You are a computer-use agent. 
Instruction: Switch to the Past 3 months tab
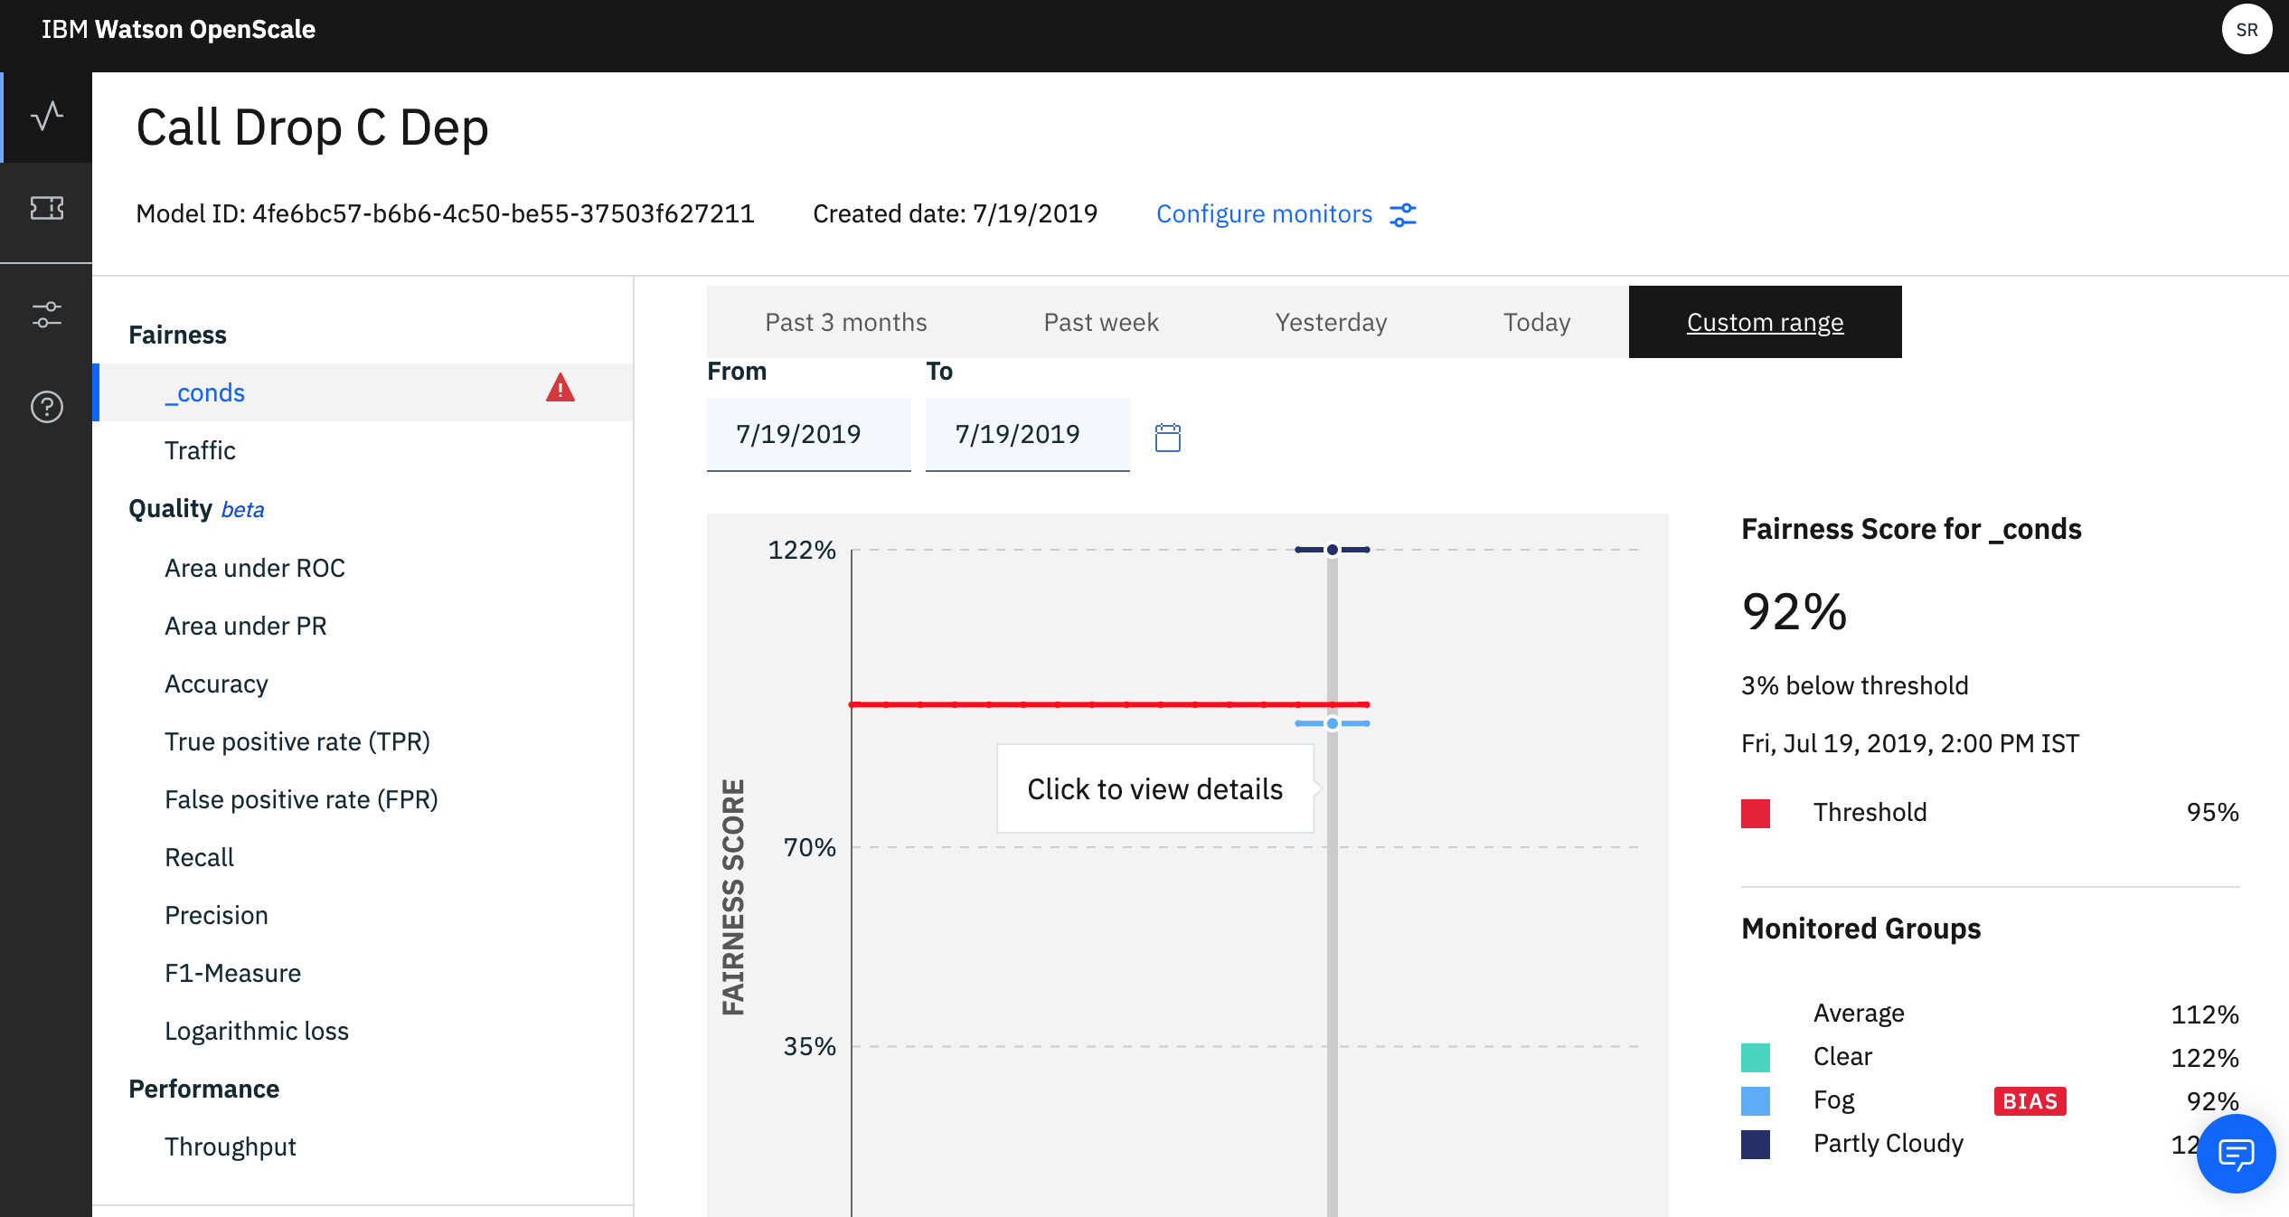click(x=845, y=322)
